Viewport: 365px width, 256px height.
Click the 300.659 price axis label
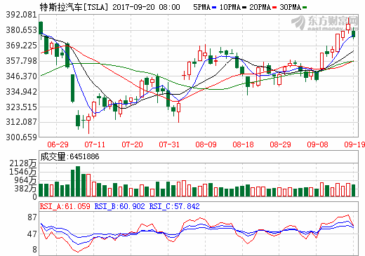[22, 137]
